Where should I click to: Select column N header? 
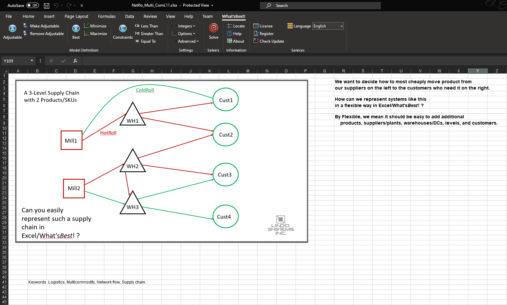(267, 71)
